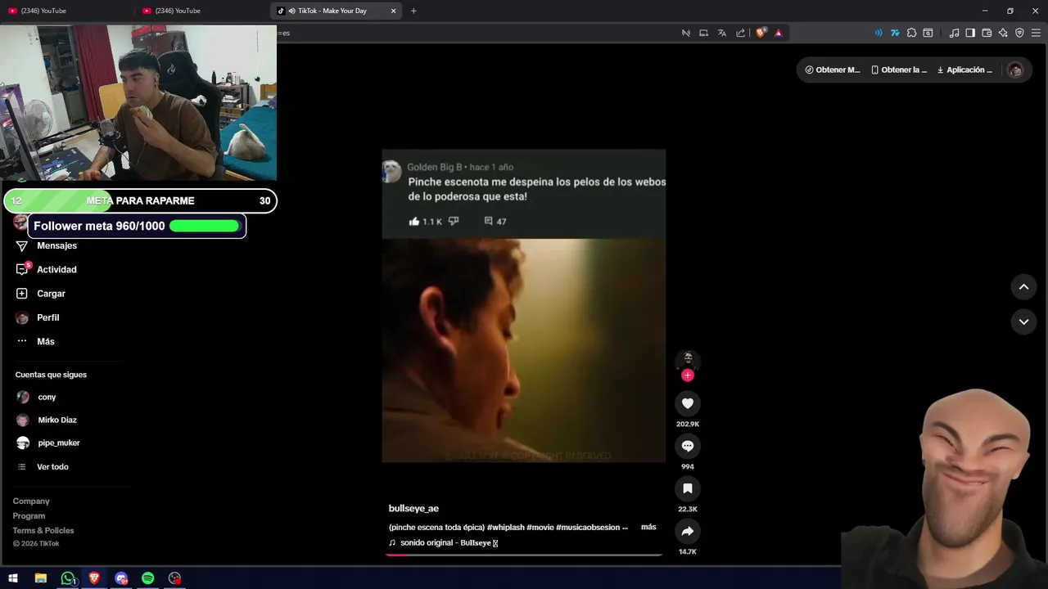Open Leo AI sparkle icon
The width and height of the screenshot is (1048, 589).
pyautogui.click(x=1003, y=33)
